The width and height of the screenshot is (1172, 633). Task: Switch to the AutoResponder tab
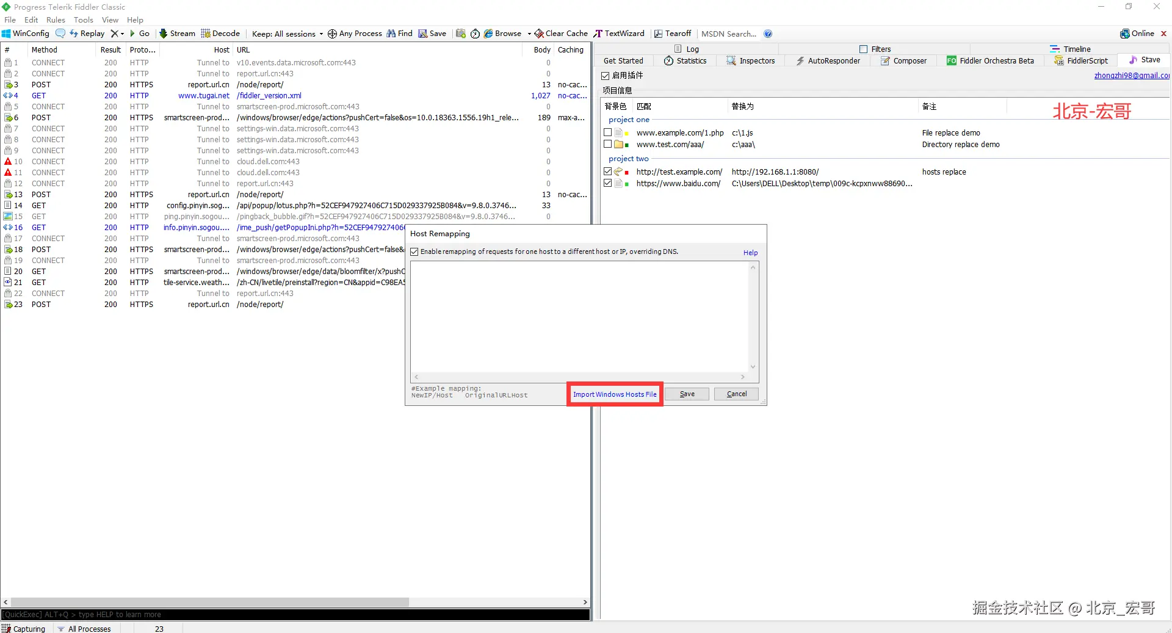828,60
